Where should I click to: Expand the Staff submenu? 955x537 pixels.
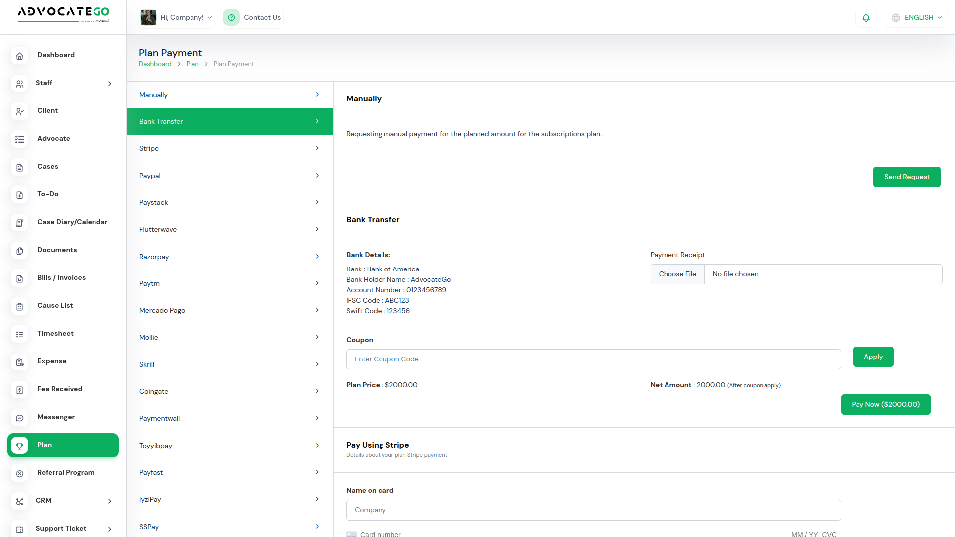110,84
